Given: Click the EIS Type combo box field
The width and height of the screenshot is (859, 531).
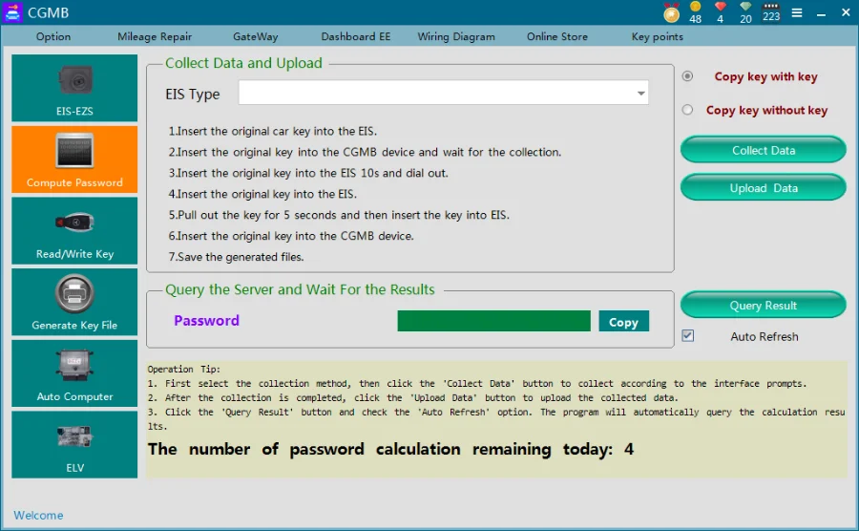Looking at the screenshot, I should [x=443, y=93].
